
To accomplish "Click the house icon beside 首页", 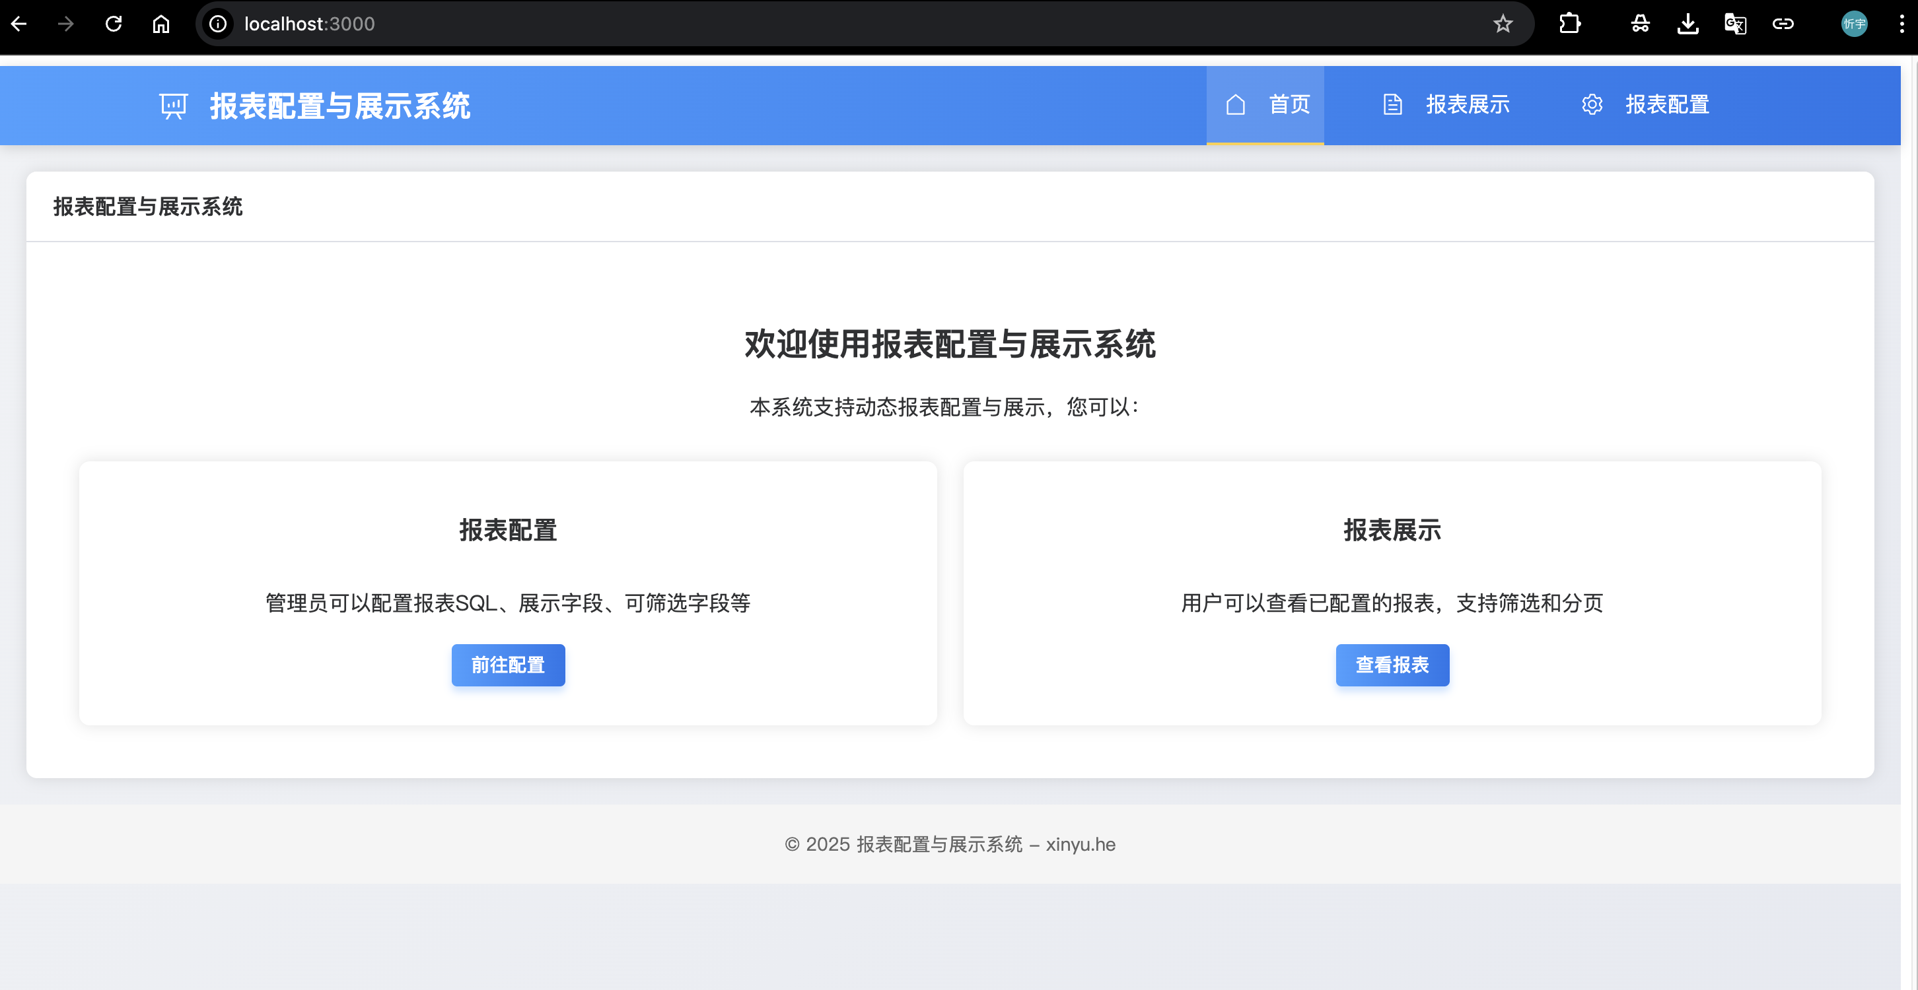I will 1235,105.
